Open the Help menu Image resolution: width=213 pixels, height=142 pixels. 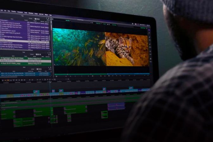pyautogui.click(x=50, y=15)
